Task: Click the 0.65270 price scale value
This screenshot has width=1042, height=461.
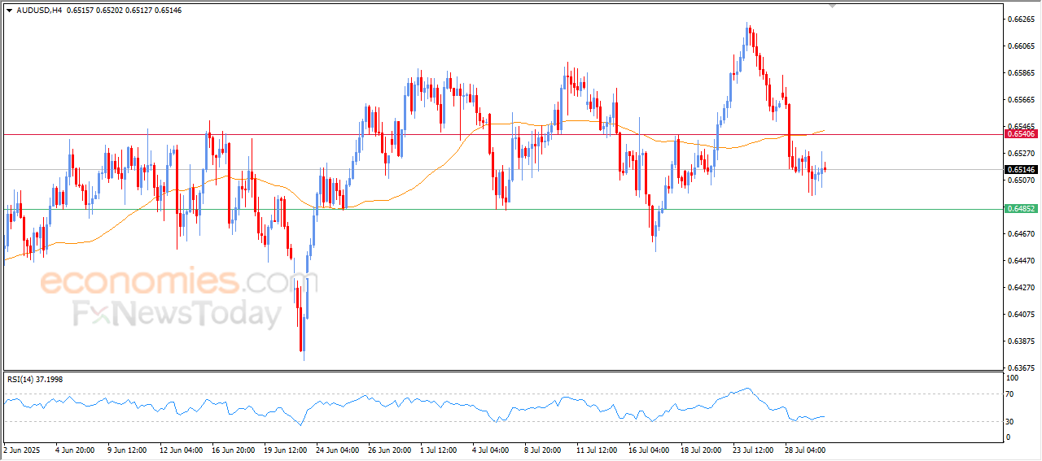Action: [x=1021, y=153]
